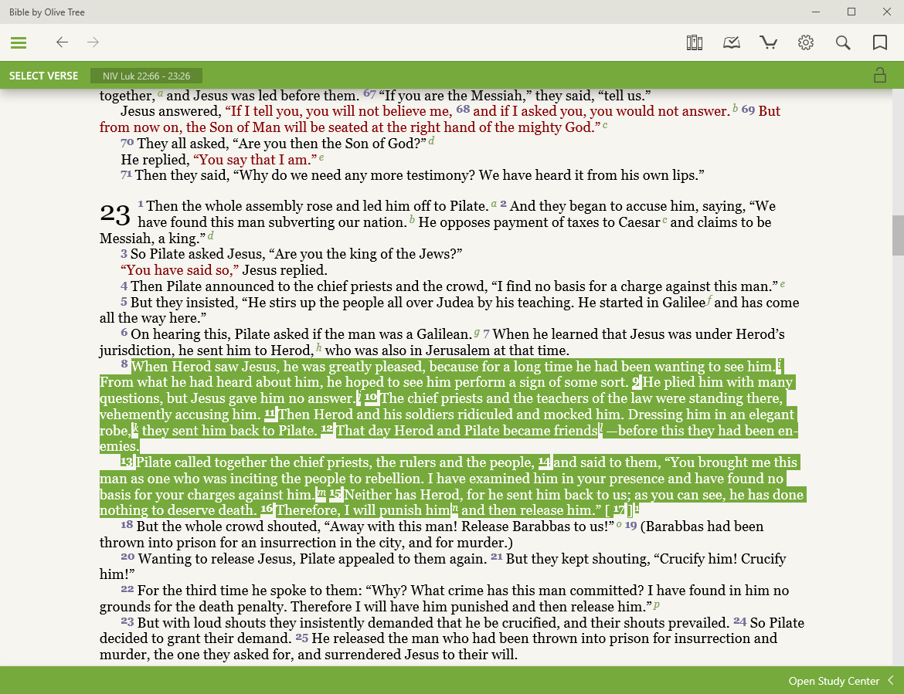Open the settings gear
Image resolution: width=904 pixels, height=694 pixels.
click(x=806, y=42)
